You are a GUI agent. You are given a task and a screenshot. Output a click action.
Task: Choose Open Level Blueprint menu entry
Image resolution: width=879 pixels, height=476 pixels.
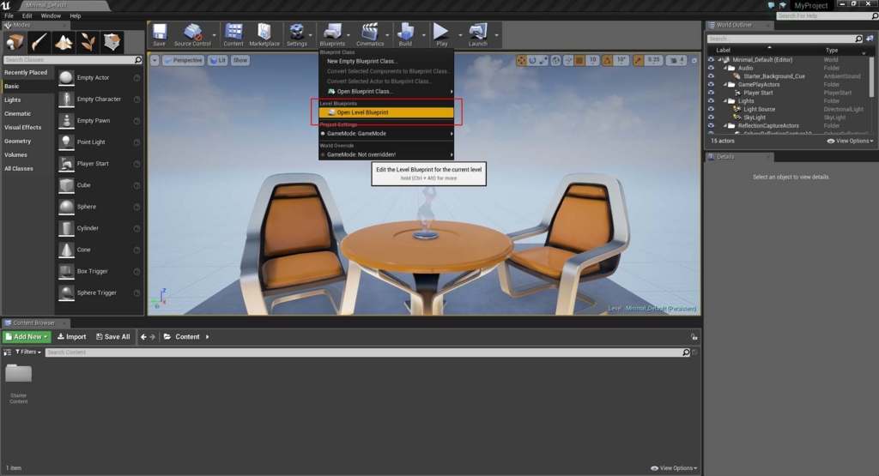(386, 112)
